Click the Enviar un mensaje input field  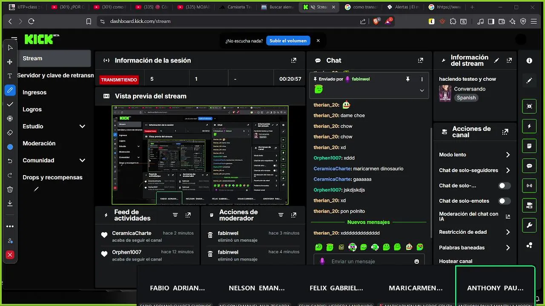point(369,261)
